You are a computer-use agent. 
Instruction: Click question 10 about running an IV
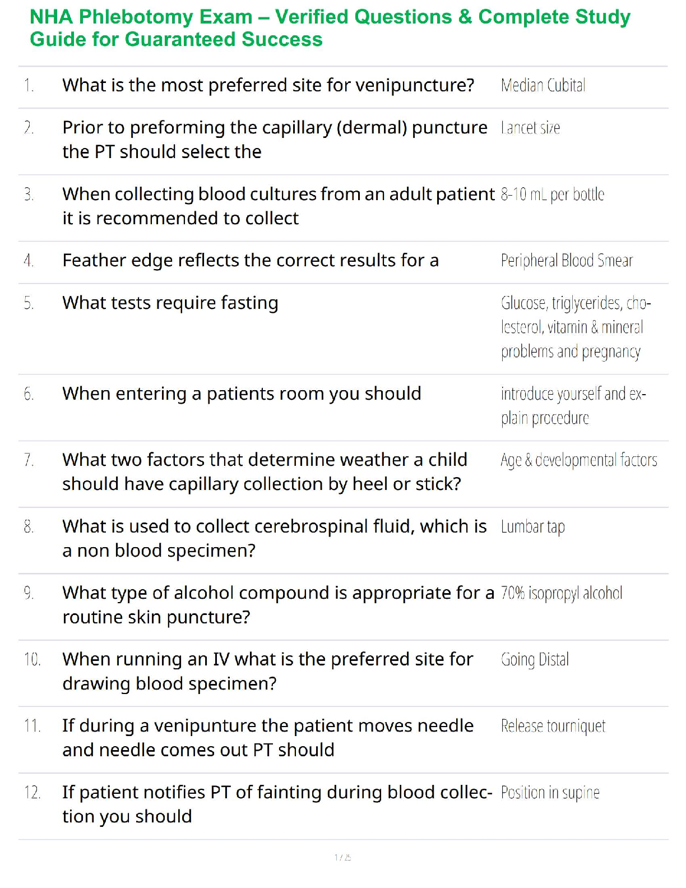point(267,671)
